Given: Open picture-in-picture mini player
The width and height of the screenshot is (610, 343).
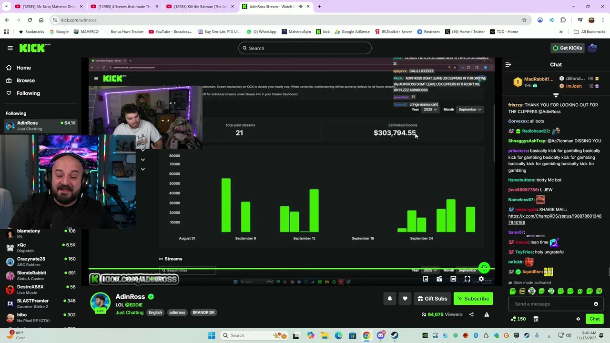Looking at the screenshot, I should (426, 279).
